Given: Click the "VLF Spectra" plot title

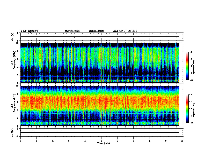Looking at the screenshot, I should pos(29,31).
